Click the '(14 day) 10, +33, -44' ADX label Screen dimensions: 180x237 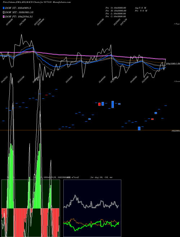[101, 177]
